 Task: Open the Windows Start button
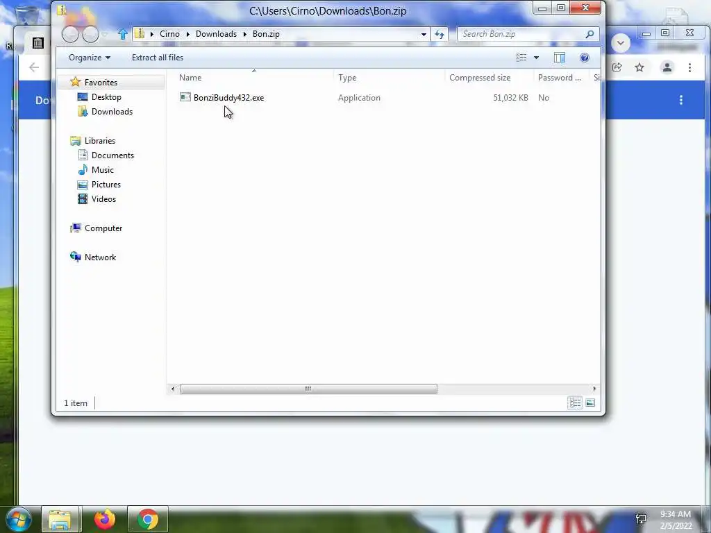(19, 519)
